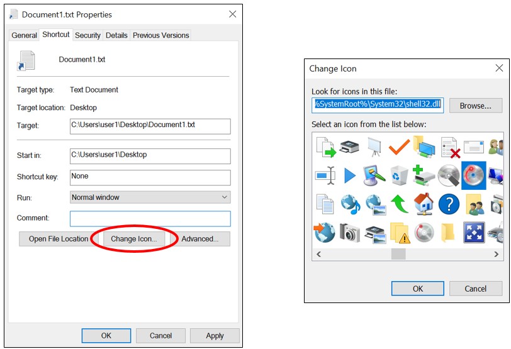Open the Previous Versions tab
The image size is (511, 349).
pyautogui.click(x=160, y=35)
